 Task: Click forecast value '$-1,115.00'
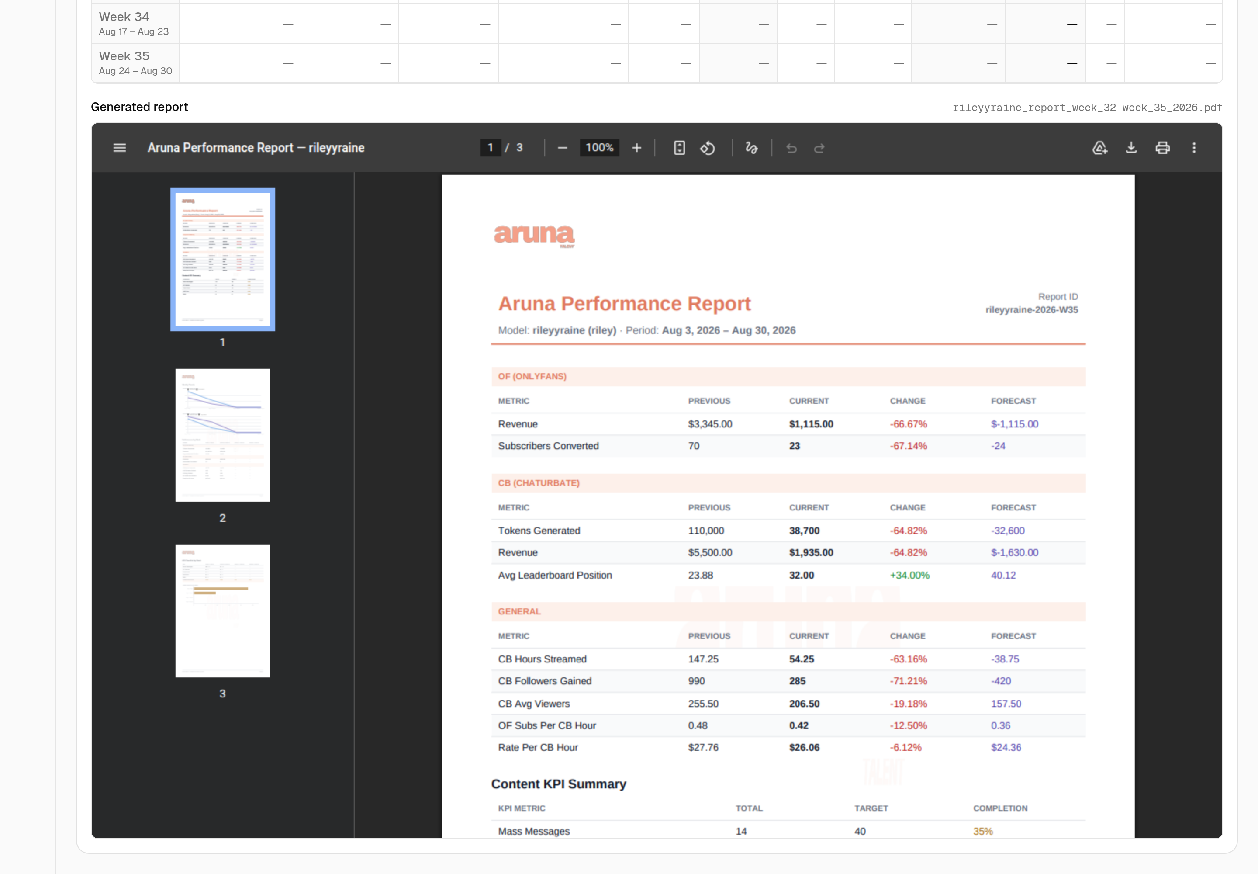tap(1014, 424)
